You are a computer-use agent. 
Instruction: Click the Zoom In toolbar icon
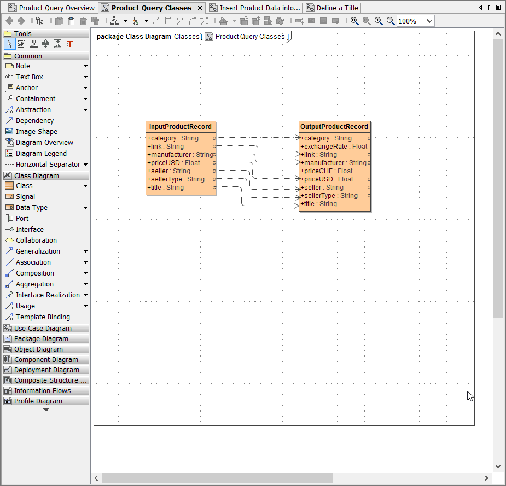coord(379,21)
